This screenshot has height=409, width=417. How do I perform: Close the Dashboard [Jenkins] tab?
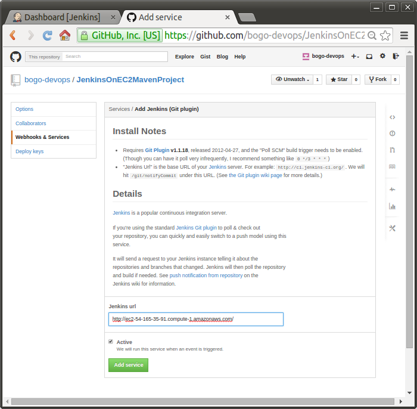[113, 17]
